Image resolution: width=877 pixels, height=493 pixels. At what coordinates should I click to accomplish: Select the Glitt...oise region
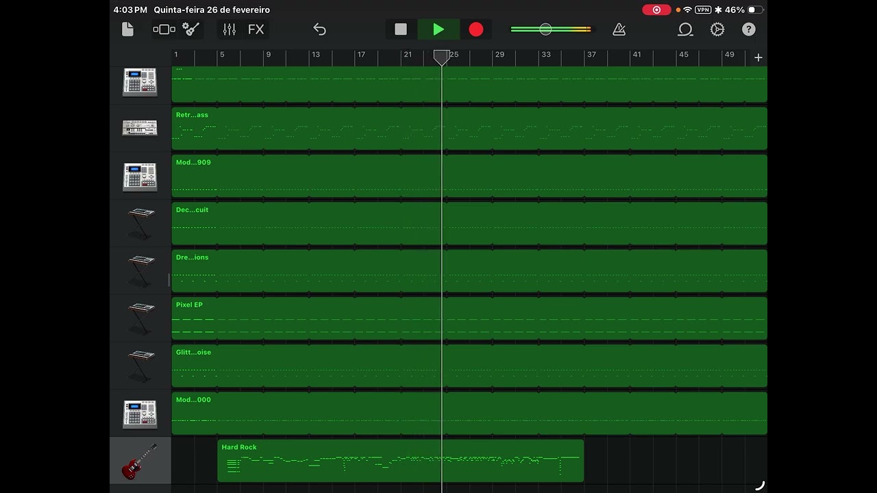(x=469, y=366)
